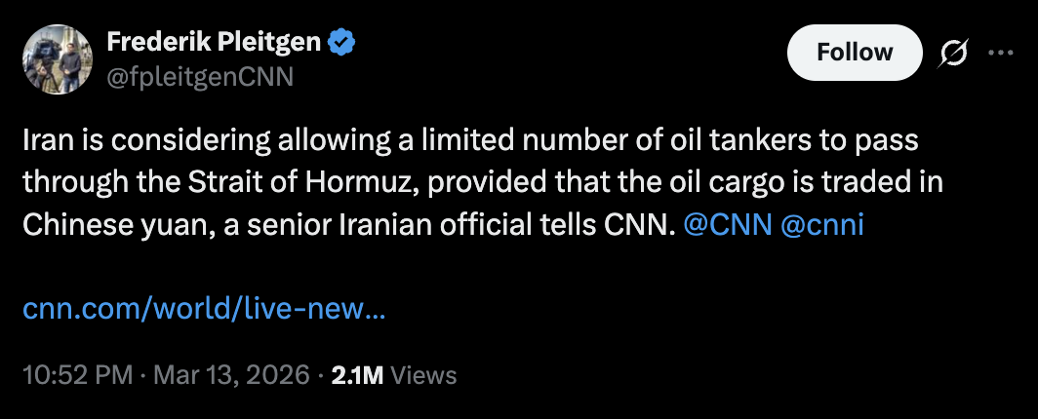This screenshot has width=1038, height=419.
Task: Follow Frederik Pleitgen
Action: [854, 53]
